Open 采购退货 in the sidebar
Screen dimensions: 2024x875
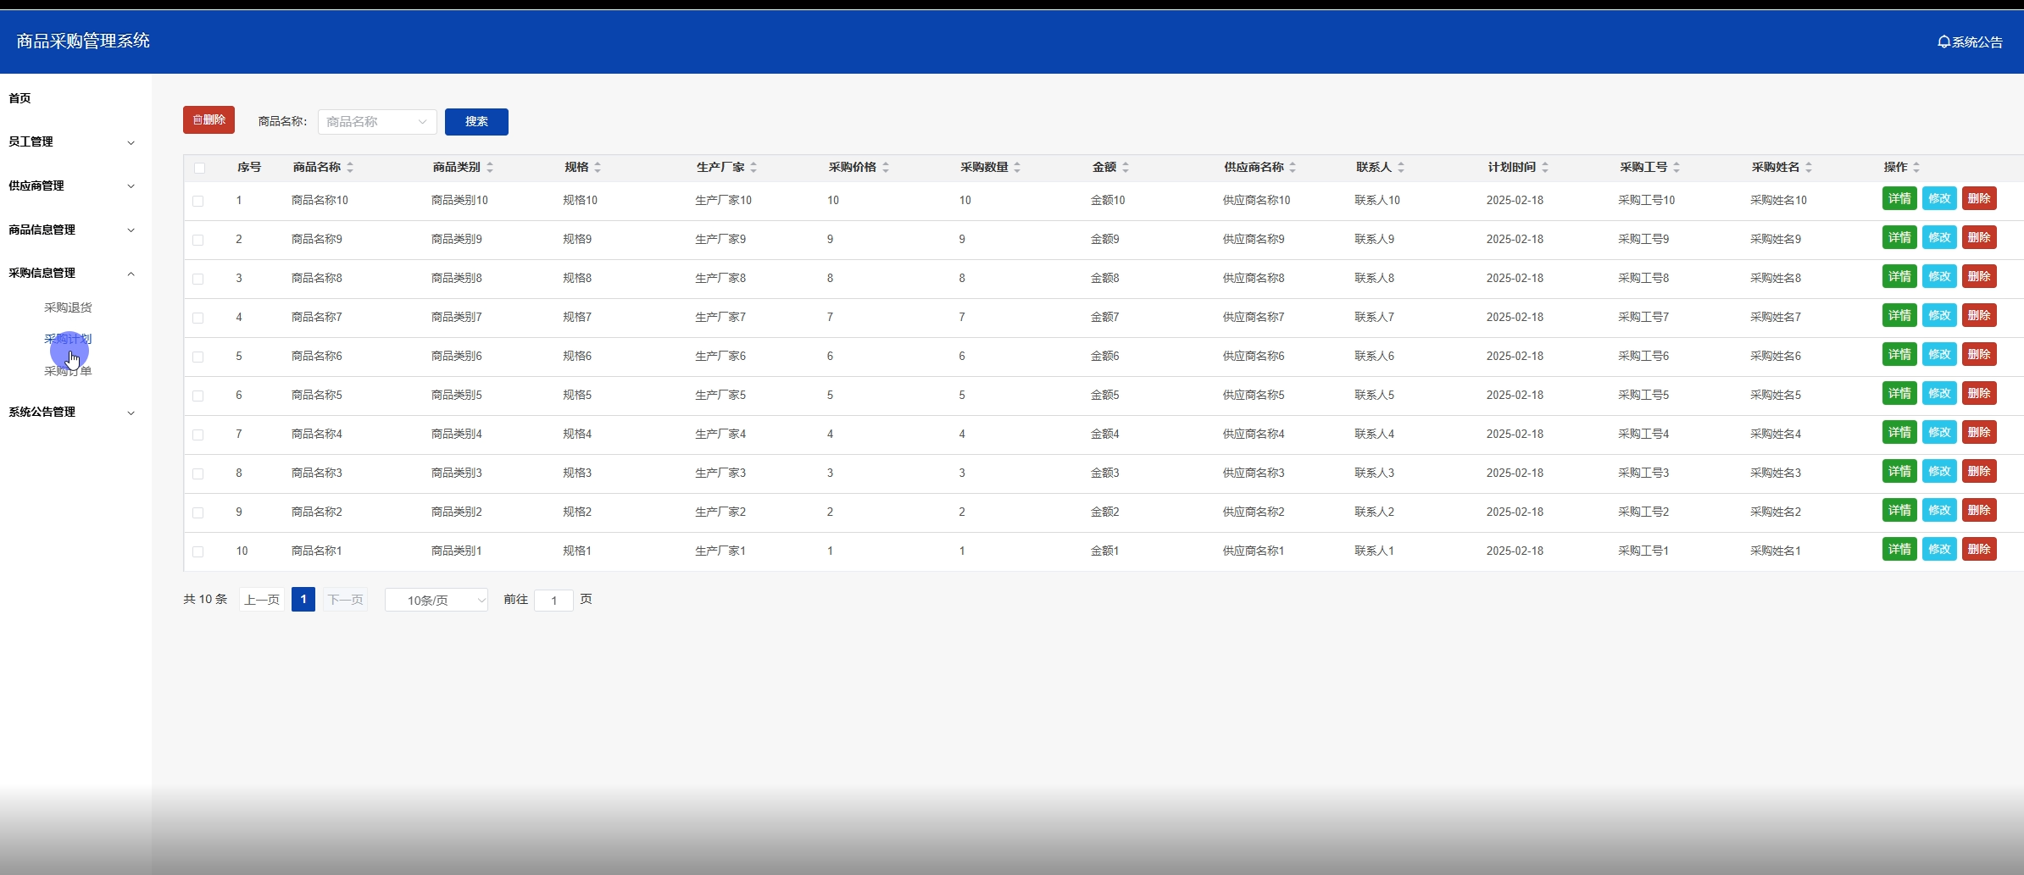[68, 307]
